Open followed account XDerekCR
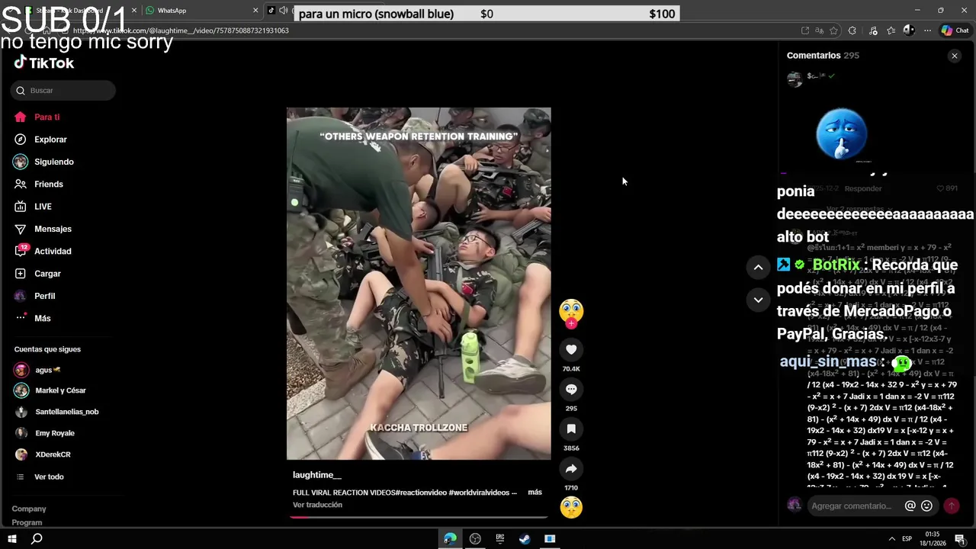Screen dimensions: 976x549 (43, 454)
